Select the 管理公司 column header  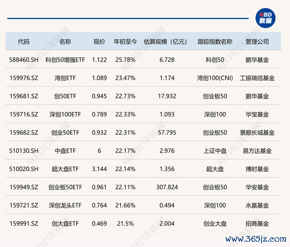click(257, 42)
